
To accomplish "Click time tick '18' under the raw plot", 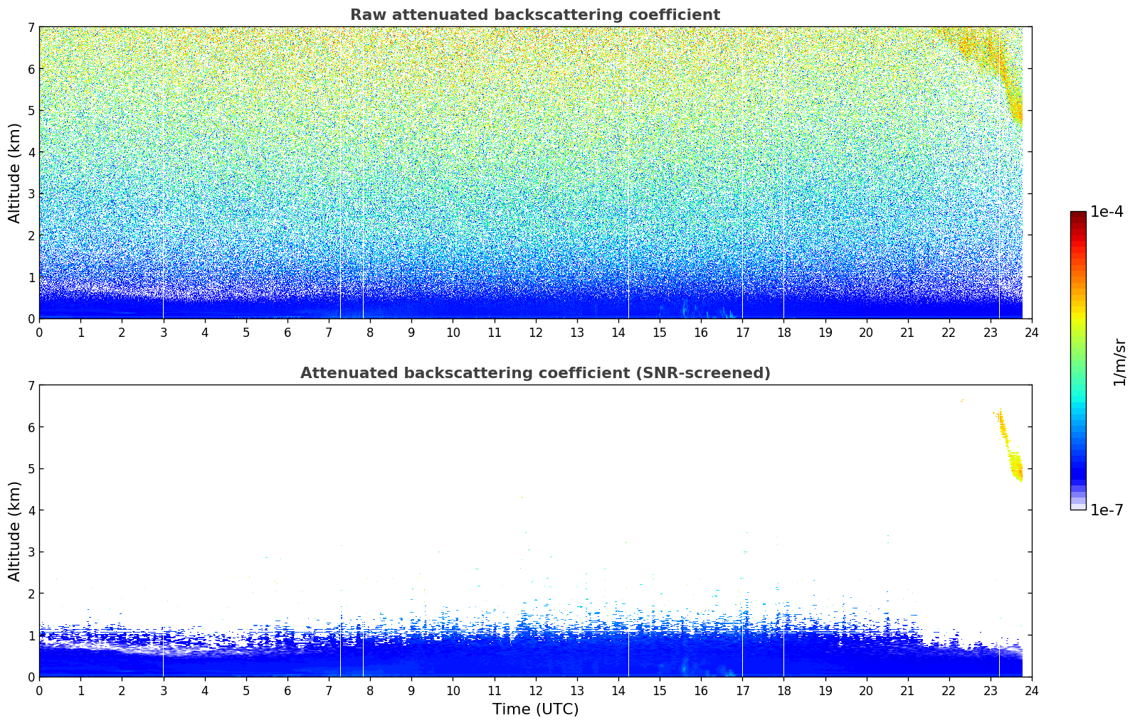I will coord(783,332).
